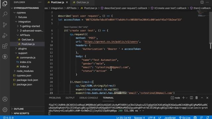Open the new-terminal launch profile dropdown
Viewport: 212px width, 119px height.
tap(186, 98)
